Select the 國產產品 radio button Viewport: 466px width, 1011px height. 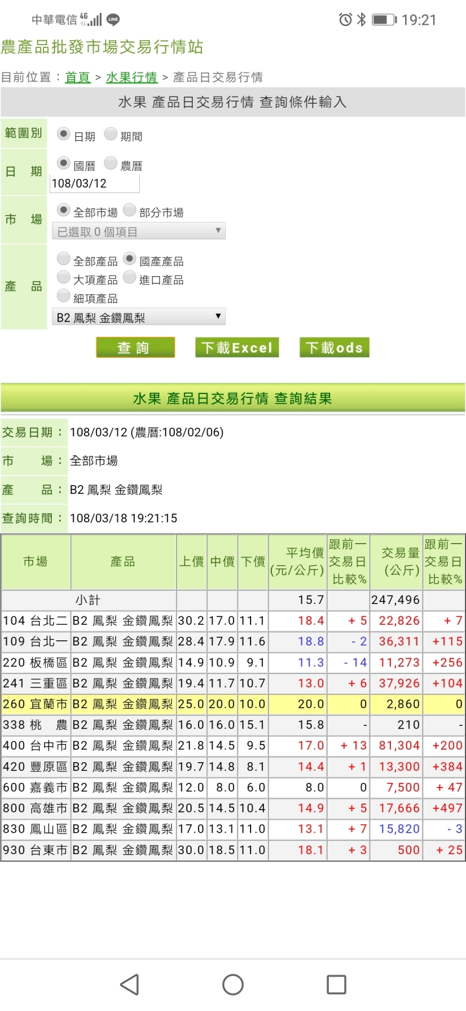[x=129, y=259]
